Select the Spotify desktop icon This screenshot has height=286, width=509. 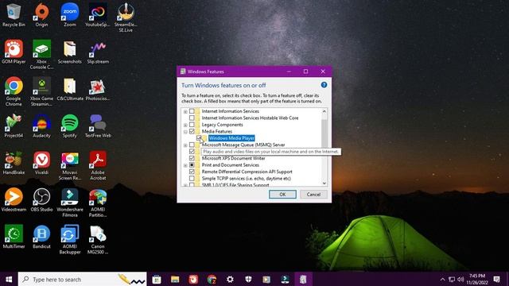(x=70, y=126)
